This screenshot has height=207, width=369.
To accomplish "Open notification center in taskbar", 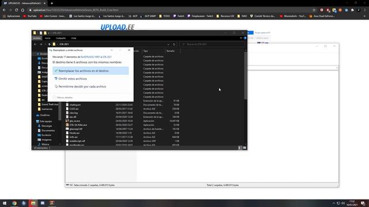I will (363, 203).
